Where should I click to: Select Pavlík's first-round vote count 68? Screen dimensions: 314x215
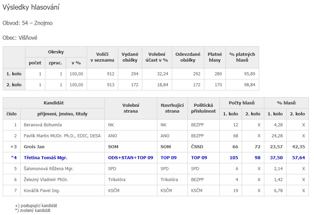tap(236, 136)
